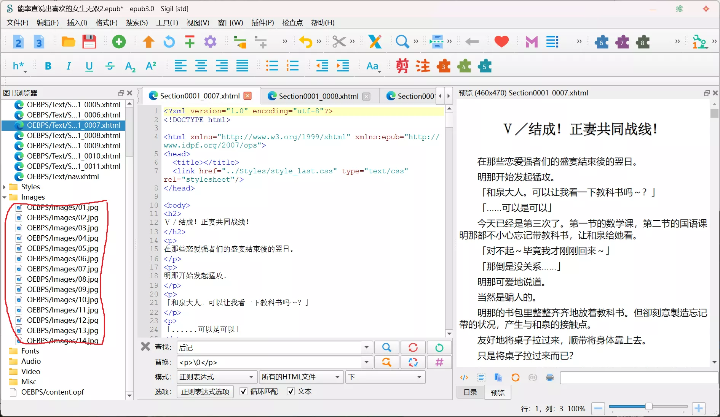Click the Save floppy disk icon
This screenshot has width=720, height=417.
tap(89, 42)
